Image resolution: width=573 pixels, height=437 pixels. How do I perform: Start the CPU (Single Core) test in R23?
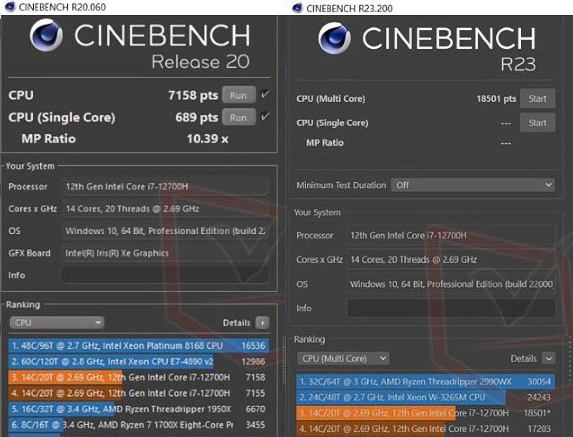click(538, 123)
